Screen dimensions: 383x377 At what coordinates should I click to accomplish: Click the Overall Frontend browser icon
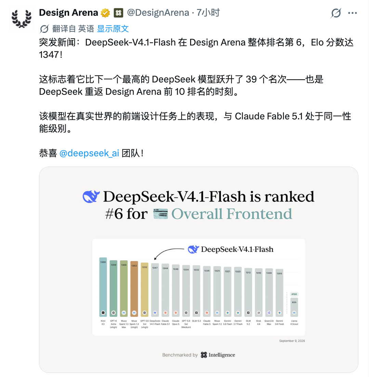point(160,214)
